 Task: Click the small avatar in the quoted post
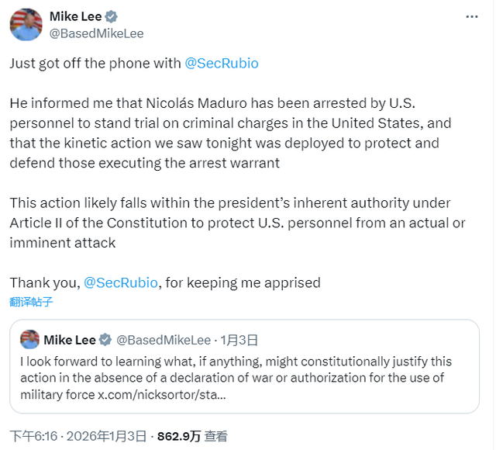click(x=29, y=340)
